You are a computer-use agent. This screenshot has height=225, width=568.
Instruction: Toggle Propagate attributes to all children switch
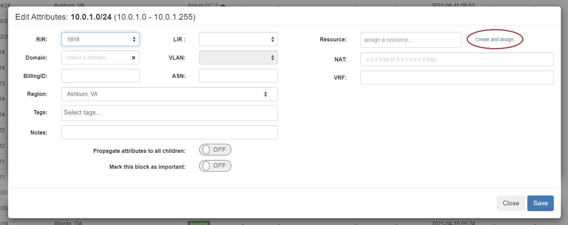coord(215,150)
